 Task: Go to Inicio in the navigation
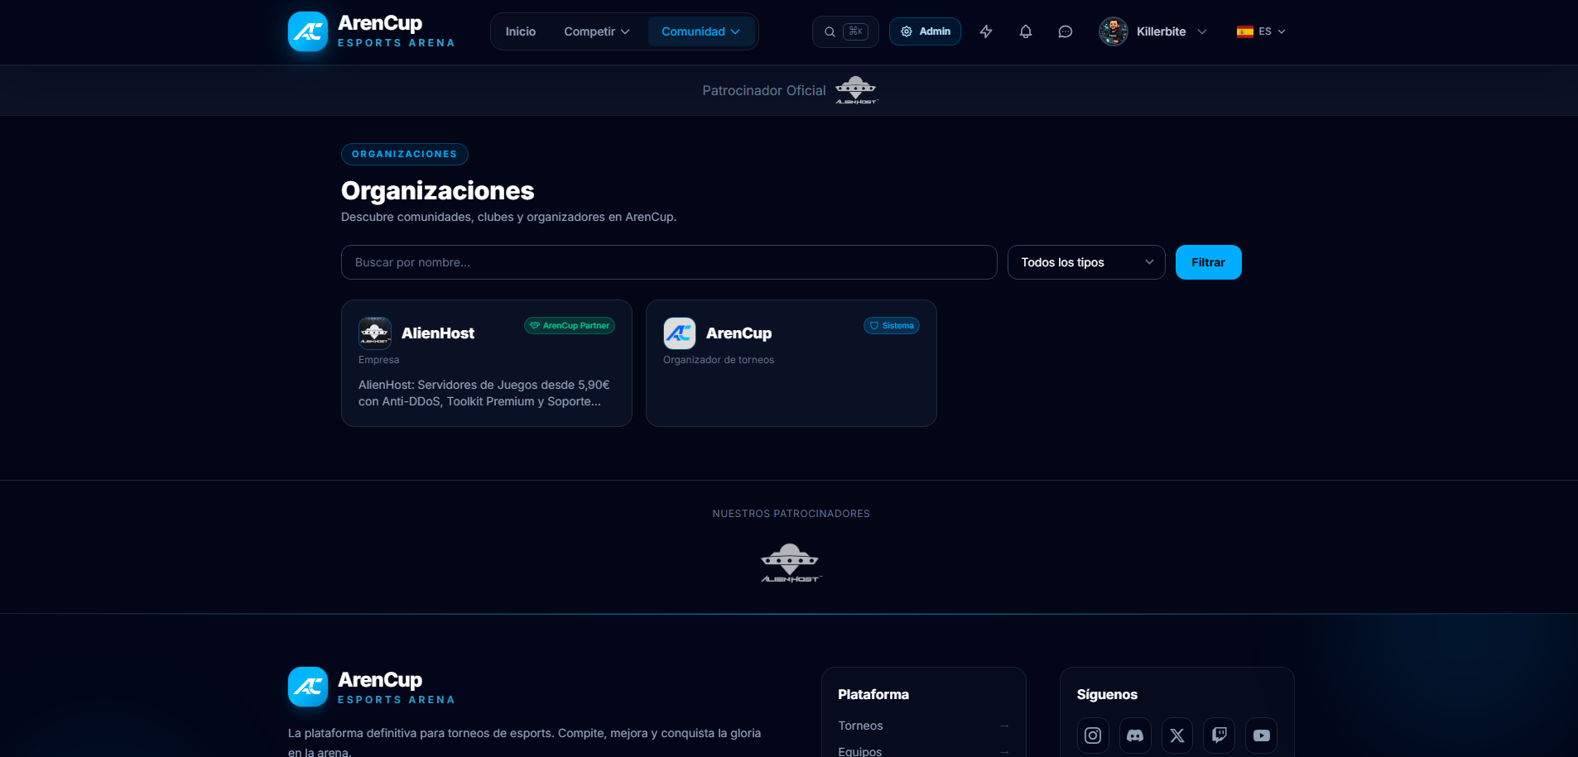(x=521, y=31)
